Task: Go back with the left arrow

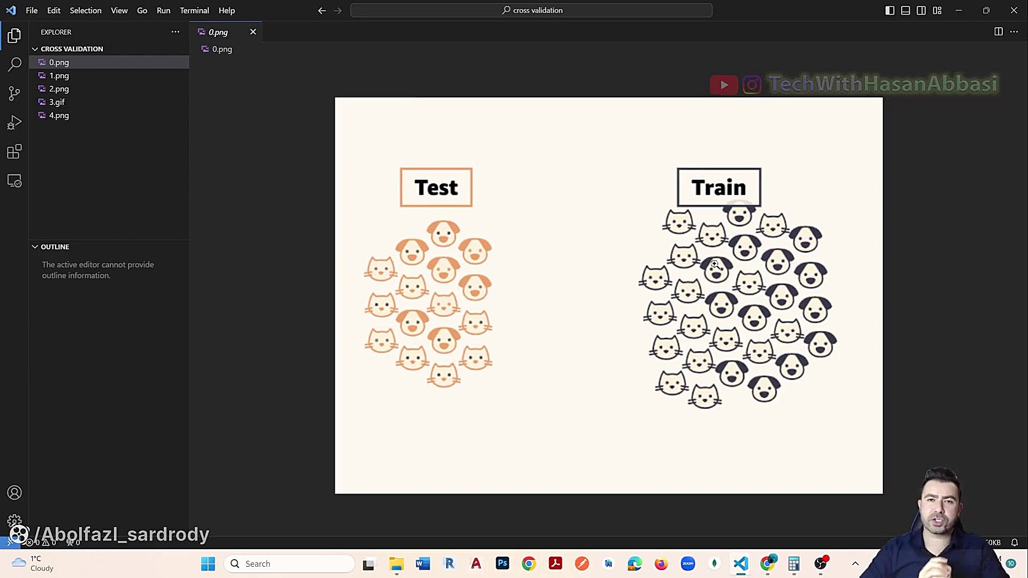Action: (x=322, y=10)
